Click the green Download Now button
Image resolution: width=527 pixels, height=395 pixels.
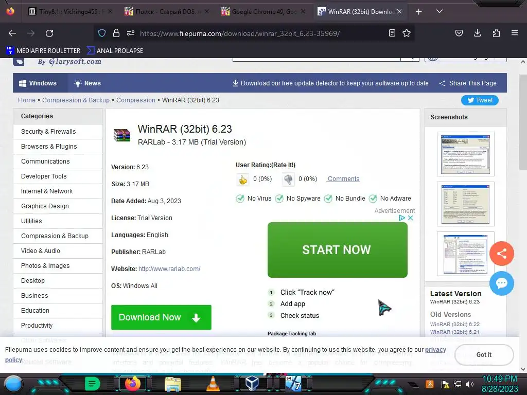click(161, 317)
